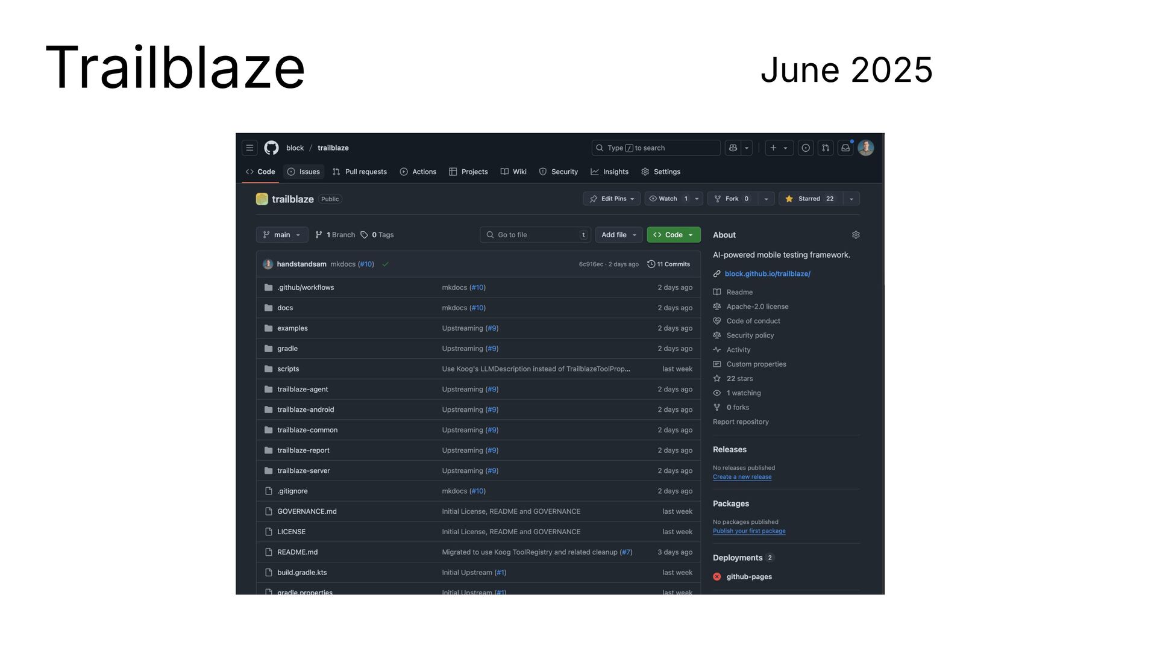Image resolution: width=1157 pixels, height=651 pixels.
Task: Open the Copilot icon in header
Action: 733,148
